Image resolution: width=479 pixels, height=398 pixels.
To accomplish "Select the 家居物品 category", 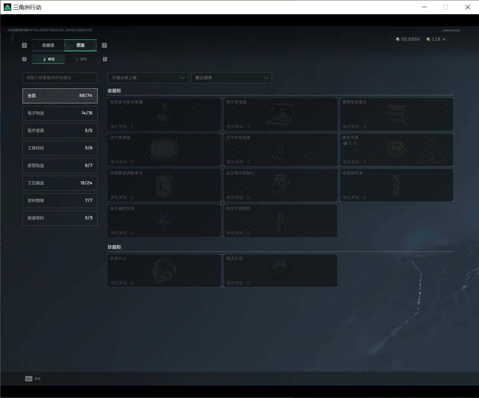I will 60,165.
